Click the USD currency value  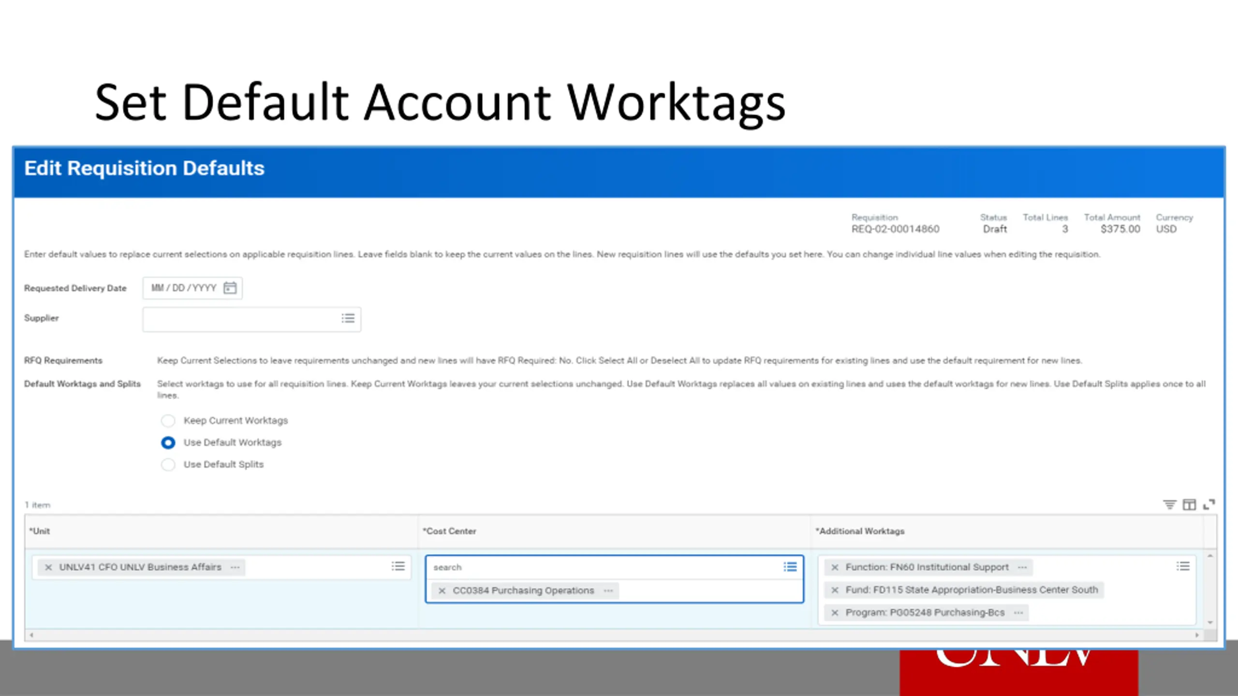click(x=1166, y=229)
